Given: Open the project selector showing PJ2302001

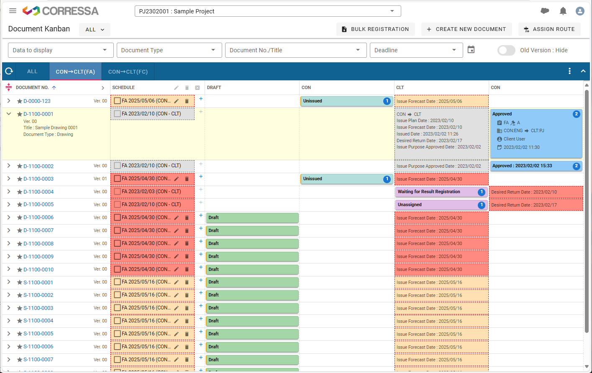Looking at the screenshot, I should (267, 11).
